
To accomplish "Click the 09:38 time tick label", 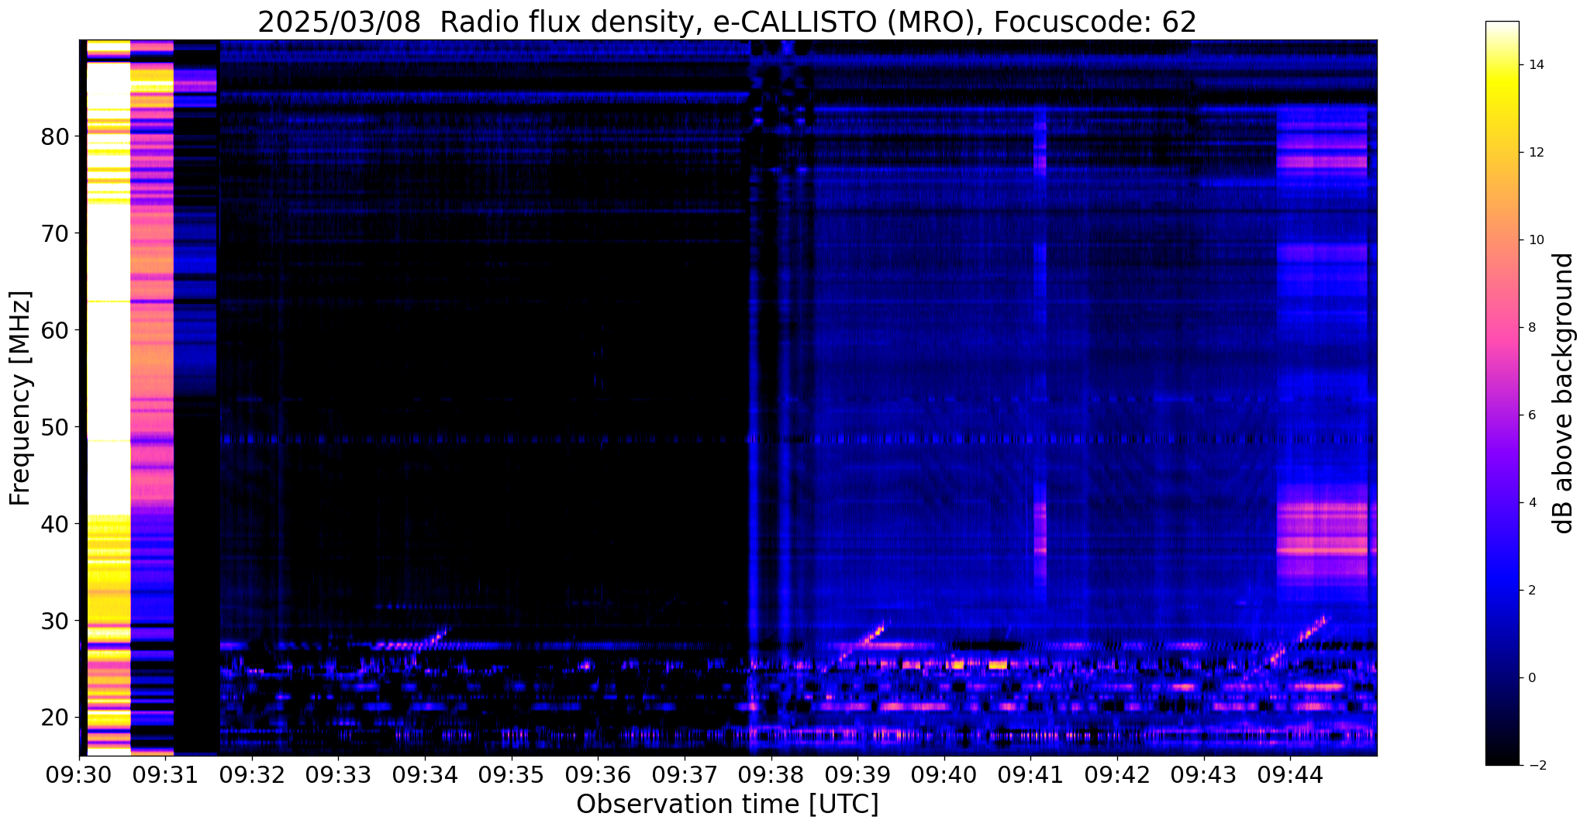I will coord(771,776).
